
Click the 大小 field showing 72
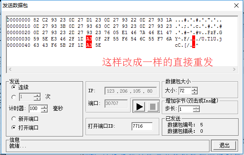185,91
